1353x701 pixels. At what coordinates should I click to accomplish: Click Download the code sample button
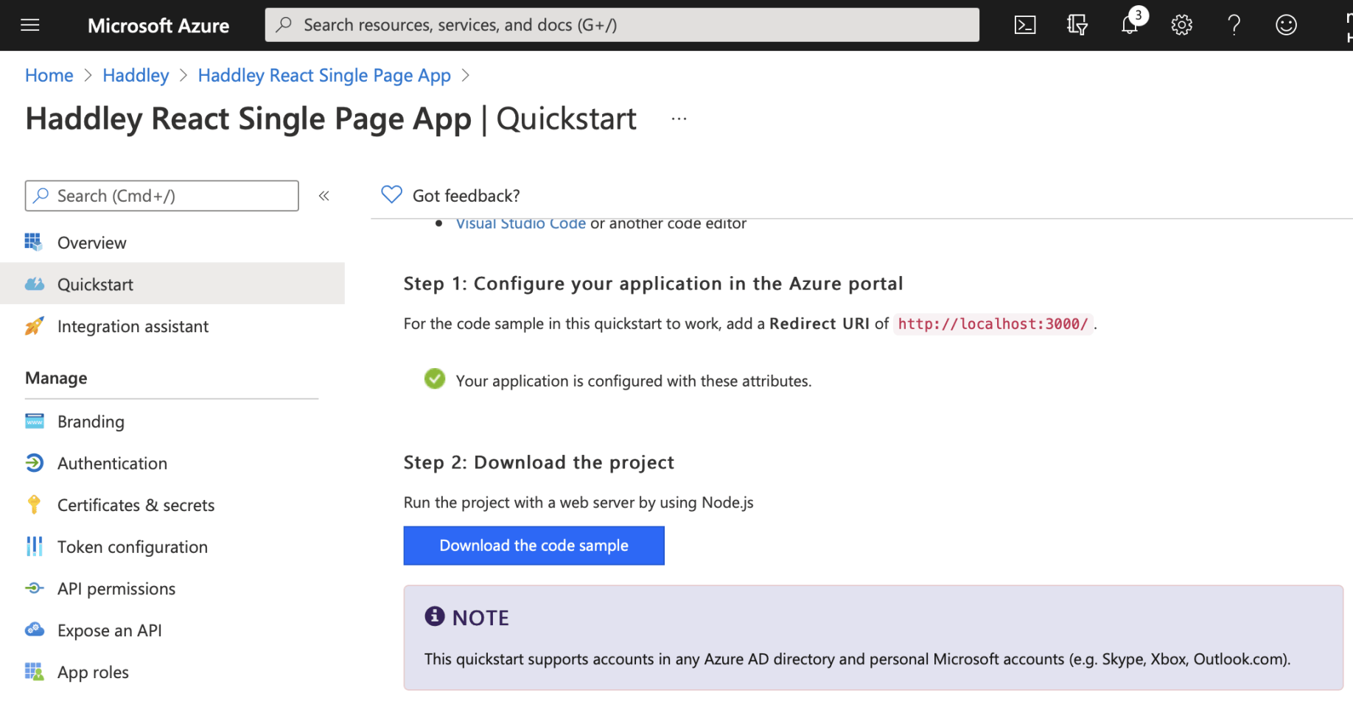pos(534,546)
